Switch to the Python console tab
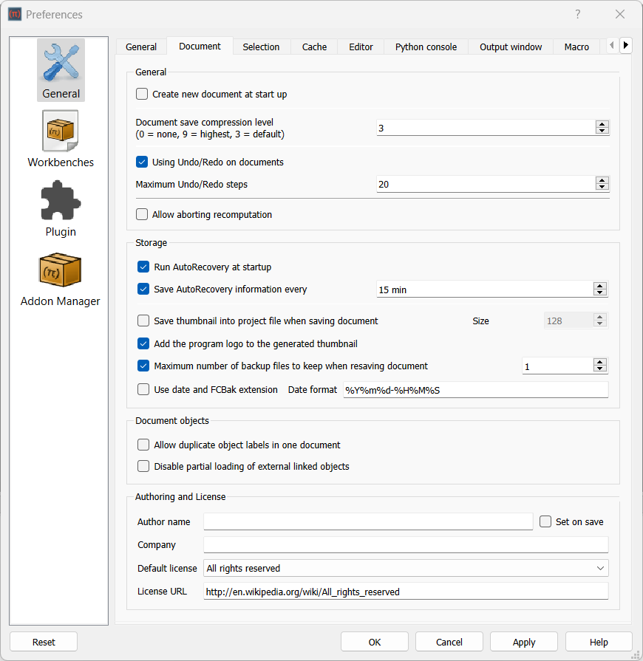Viewport: 643px width, 661px height. point(426,47)
